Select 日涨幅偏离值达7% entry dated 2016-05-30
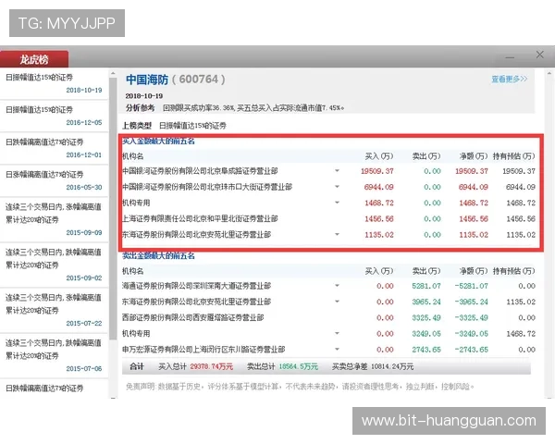Viewport: 555px width, 444px height. [x=54, y=180]
